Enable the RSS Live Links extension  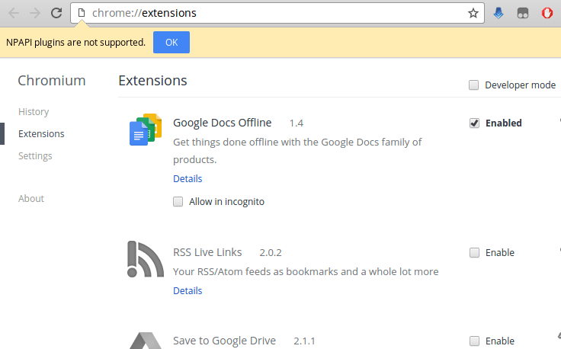point(474,252)
